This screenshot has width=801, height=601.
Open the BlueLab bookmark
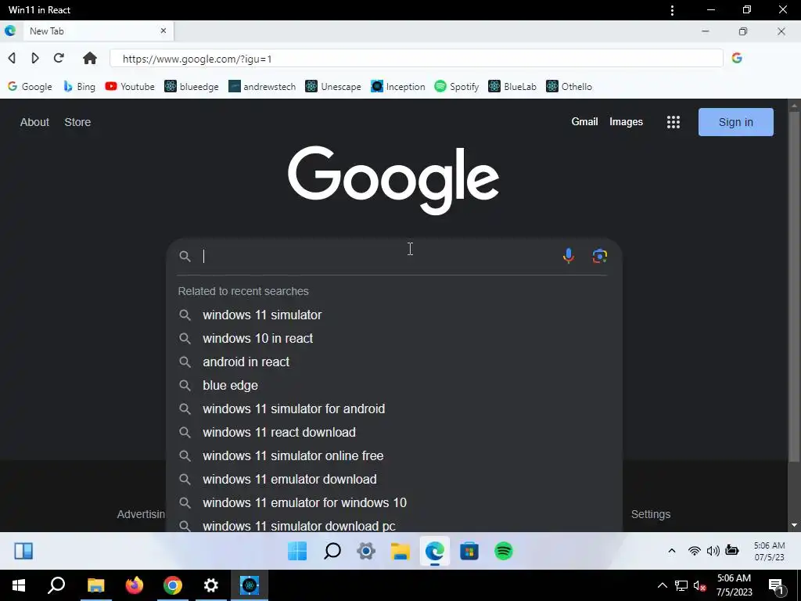[512, 86]
